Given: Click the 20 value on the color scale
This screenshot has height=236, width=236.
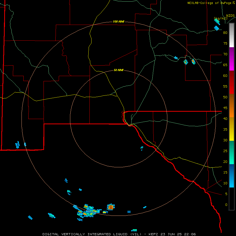Looking at the screenshot, I should pos(225,162).
